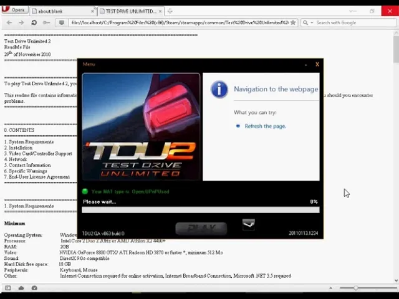Click the green NAT status indicator
Image resolution: width=399 pixels, height=299 pixels.
tap(85, 191)
